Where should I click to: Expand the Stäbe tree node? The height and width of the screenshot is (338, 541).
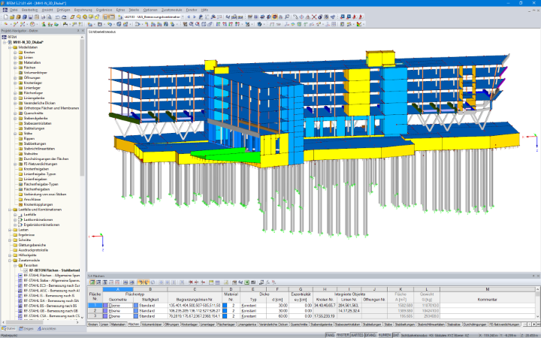15,134
